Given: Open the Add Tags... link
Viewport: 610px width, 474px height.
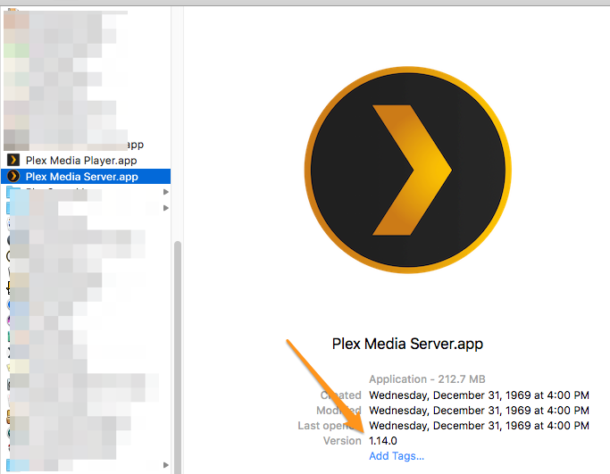Looking at the screenshot, I should coord(397,456).
